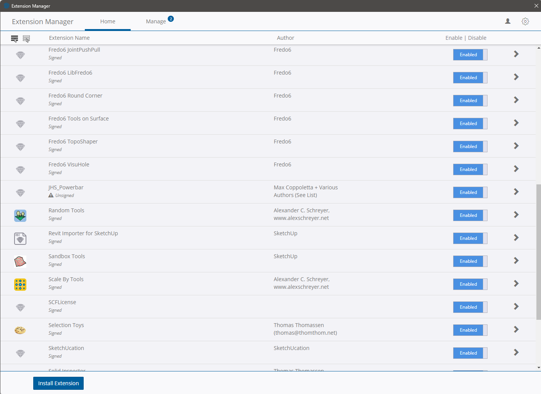
Task: Click the Selection Toys cookie icon
Action: coord(20,330)
